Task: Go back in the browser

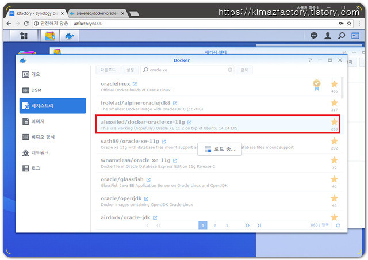Action: pyautogui.click(x=9, y=24)
